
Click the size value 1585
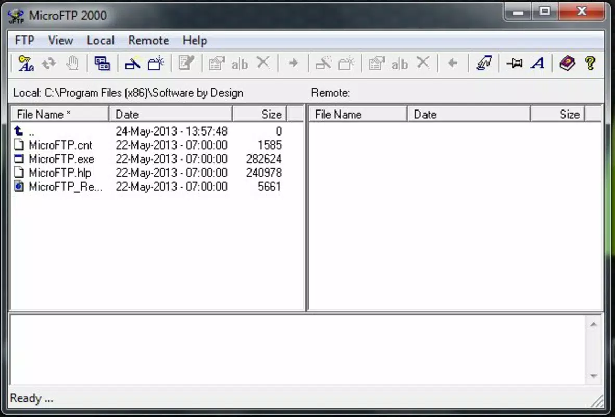point(269,145)
